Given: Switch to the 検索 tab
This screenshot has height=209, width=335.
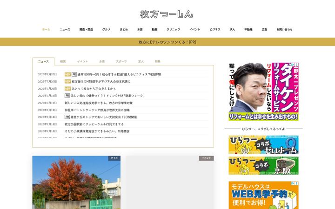Looking at the screenshot, I should tap(63, 61).
